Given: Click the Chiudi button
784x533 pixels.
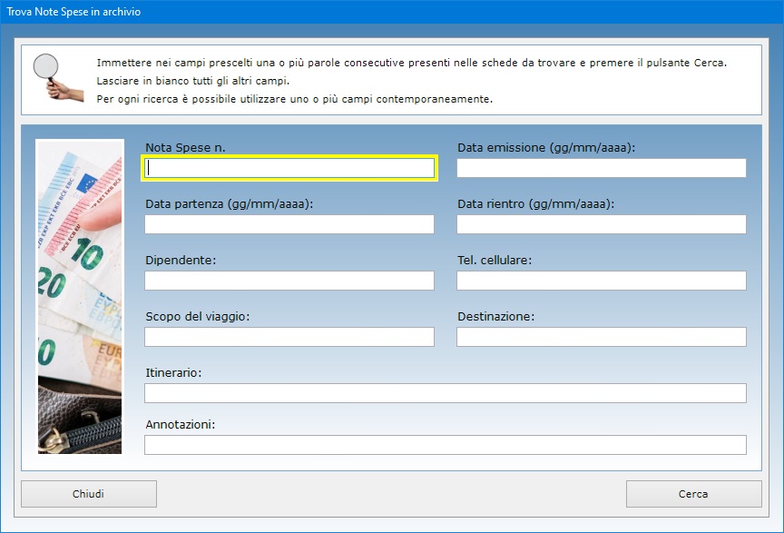Looking at the screenshot, I should 89,494.
